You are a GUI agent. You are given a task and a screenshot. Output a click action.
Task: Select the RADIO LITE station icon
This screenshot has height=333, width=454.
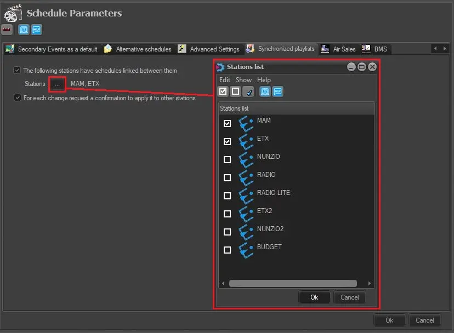tap(246, 196)
